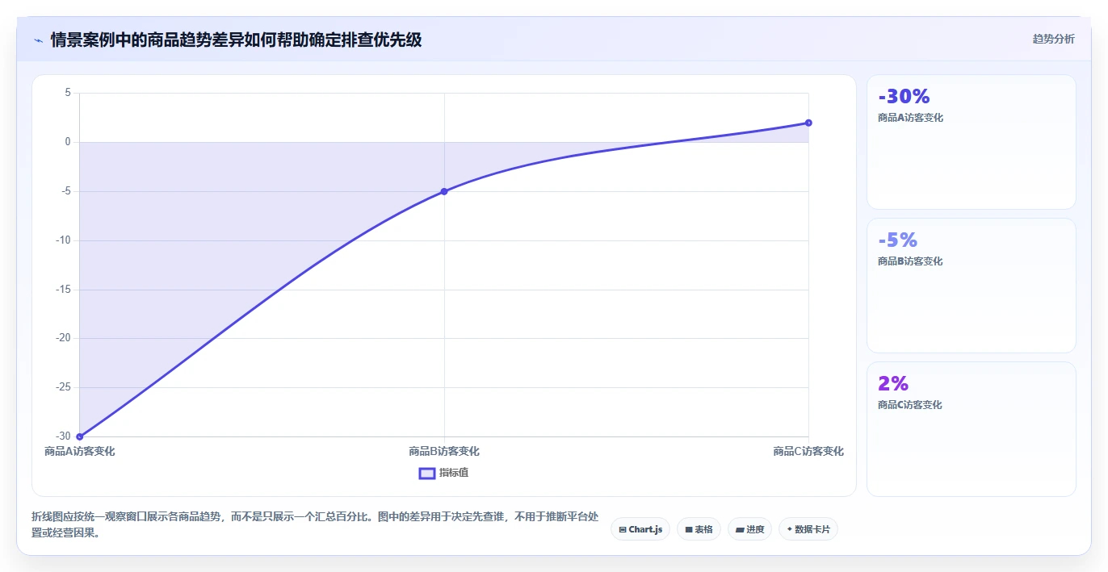The height and width of the screenshot is (572, 1108).
Task: Click the 商品B访客变化 card caption
Action: coord(910,261)
